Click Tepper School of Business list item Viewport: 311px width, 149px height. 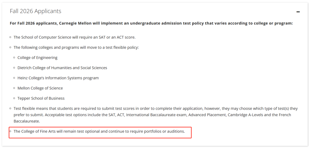coord(41,98)
